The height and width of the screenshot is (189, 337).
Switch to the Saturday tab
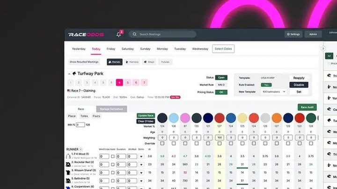[128, 49]
